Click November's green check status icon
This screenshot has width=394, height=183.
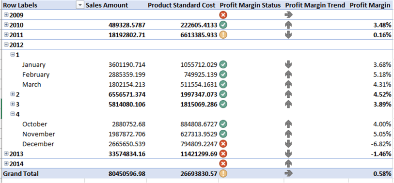coord(223,134)
